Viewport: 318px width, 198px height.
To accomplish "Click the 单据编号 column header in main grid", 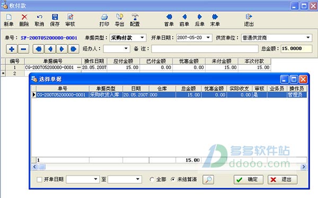I will click(x=52, y=61).
